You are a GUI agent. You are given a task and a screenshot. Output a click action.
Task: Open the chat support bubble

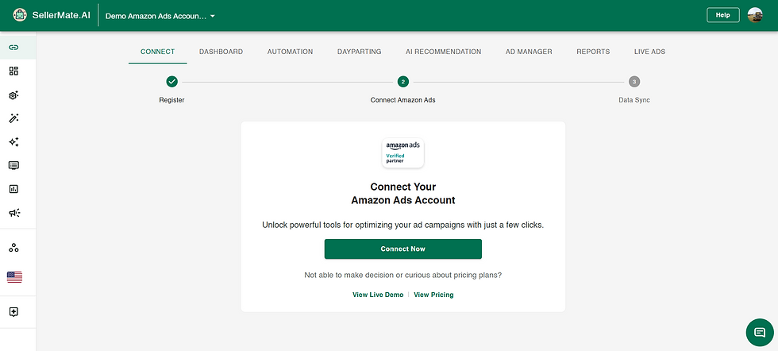click(760, 332)
